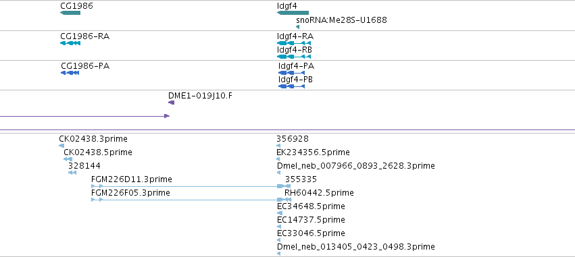The image size is (575, 257).
Task: Select the Idgf4-RA transcript glyph
Action: coord(294,43)
